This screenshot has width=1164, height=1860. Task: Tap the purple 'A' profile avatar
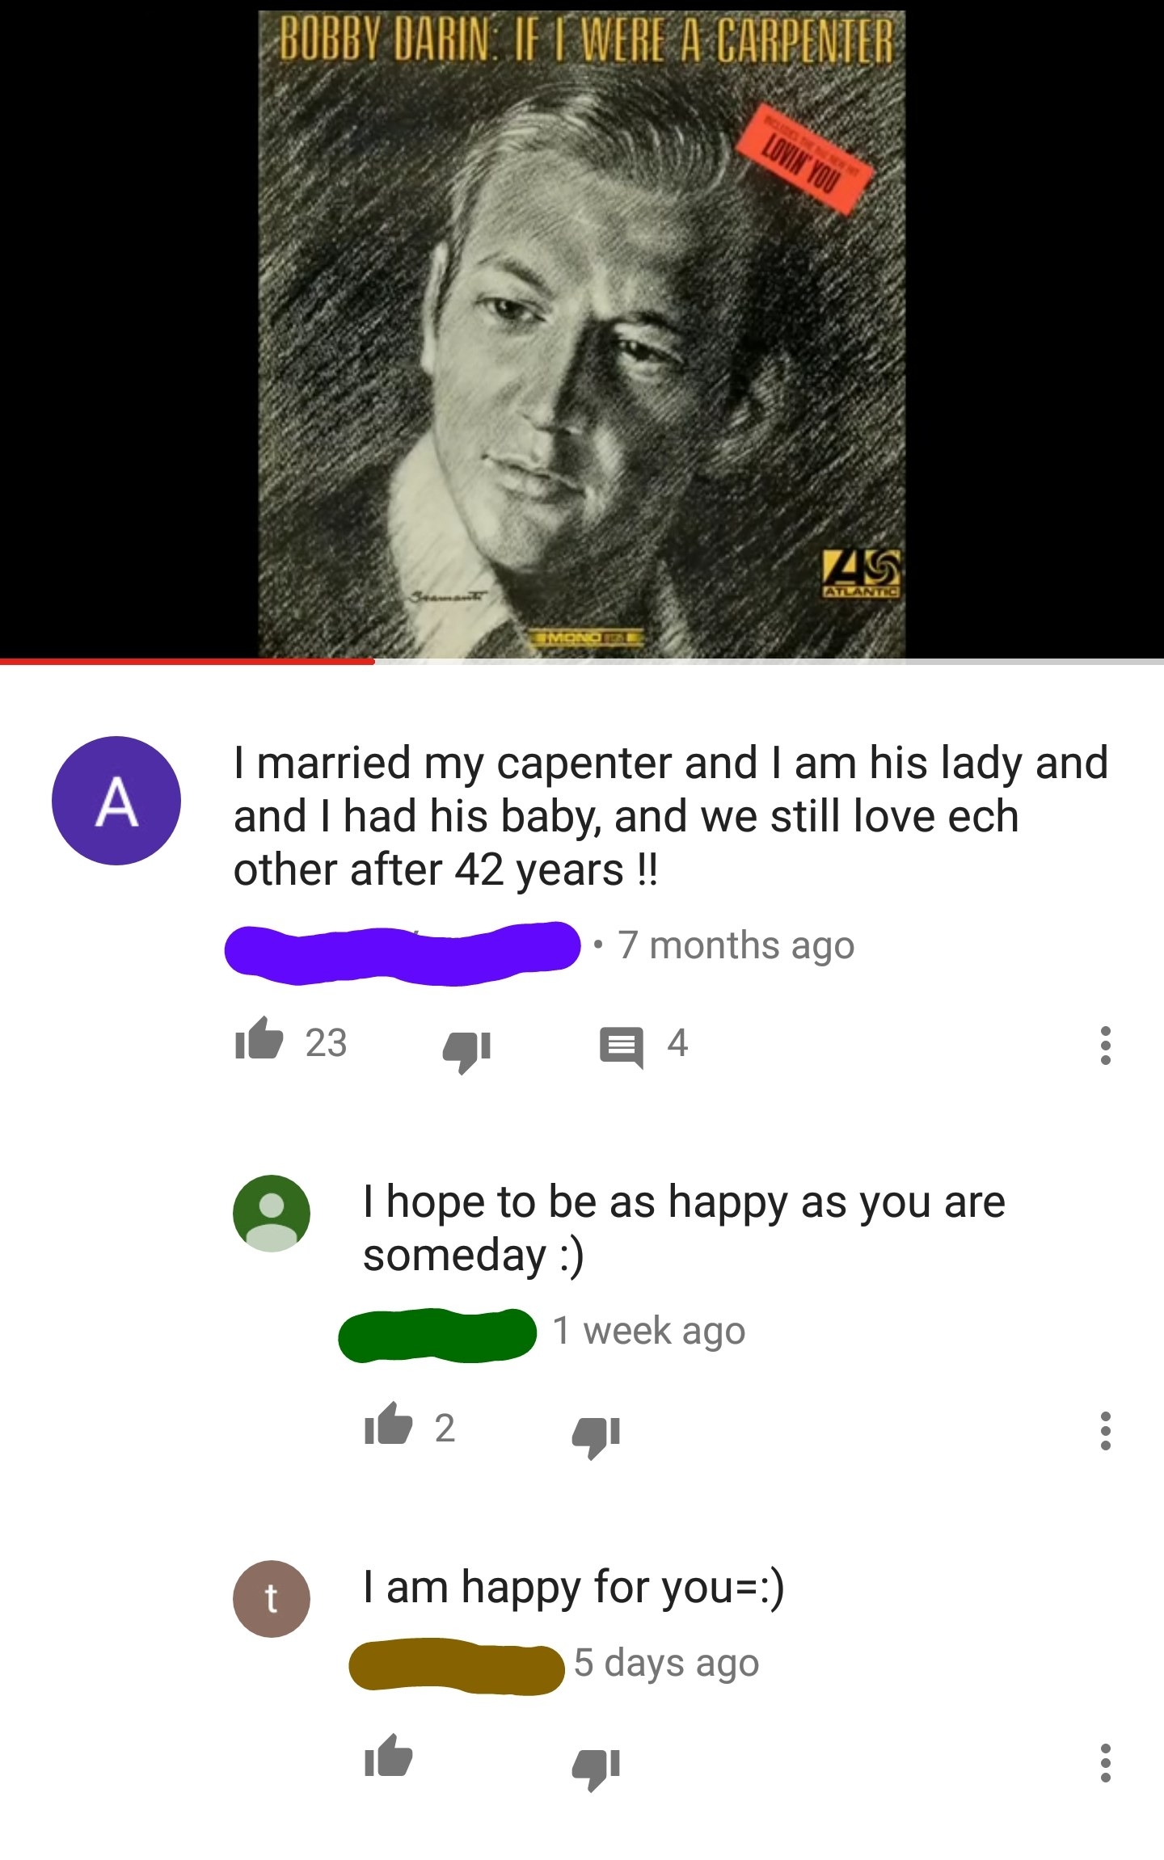click(116, 800)
